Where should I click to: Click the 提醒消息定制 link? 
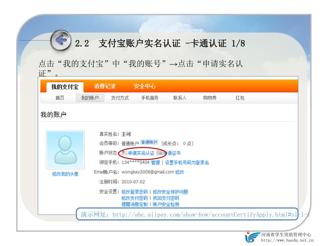[x=135, y=204]
